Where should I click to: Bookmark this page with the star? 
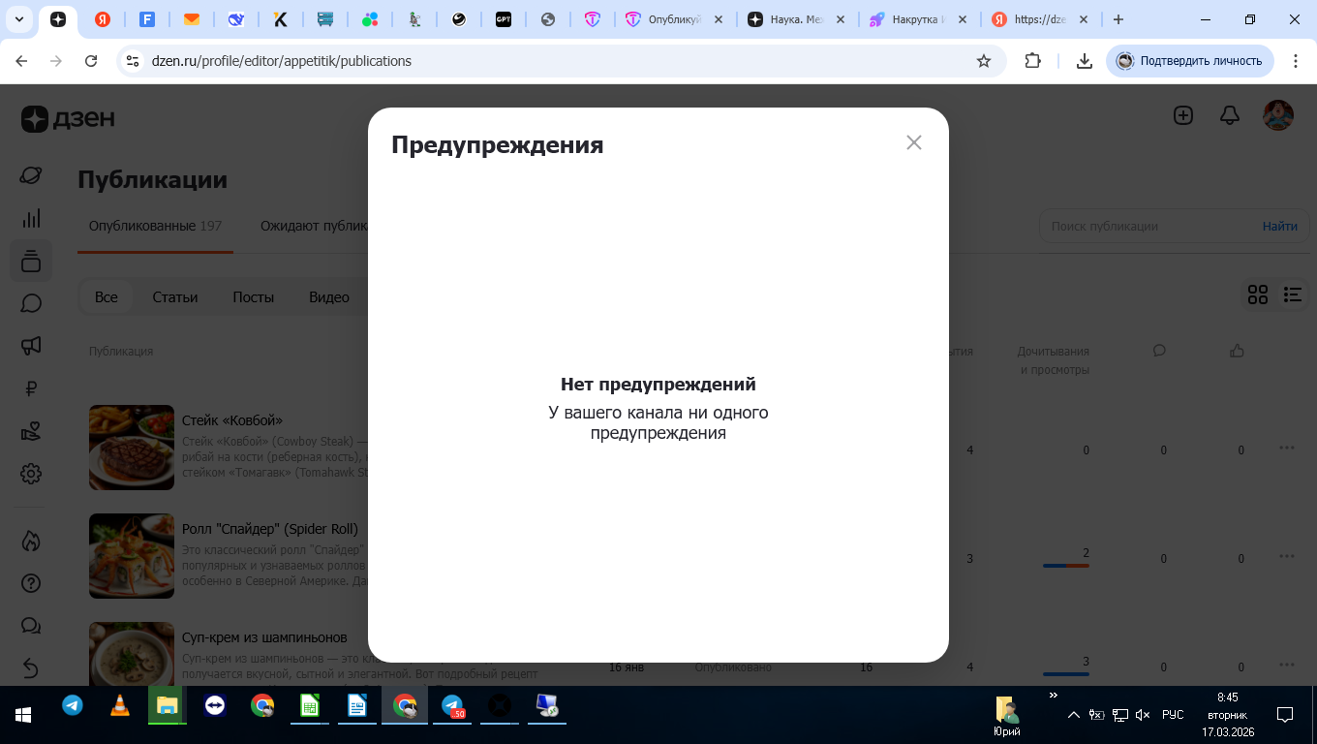pyautogui.click(x=984, y=61)
